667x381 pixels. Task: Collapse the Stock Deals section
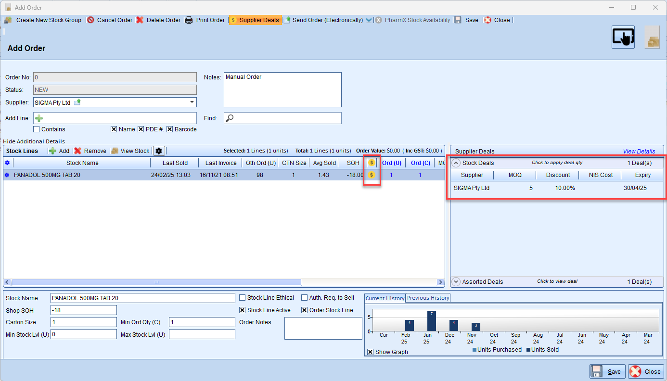coord(456,163)
